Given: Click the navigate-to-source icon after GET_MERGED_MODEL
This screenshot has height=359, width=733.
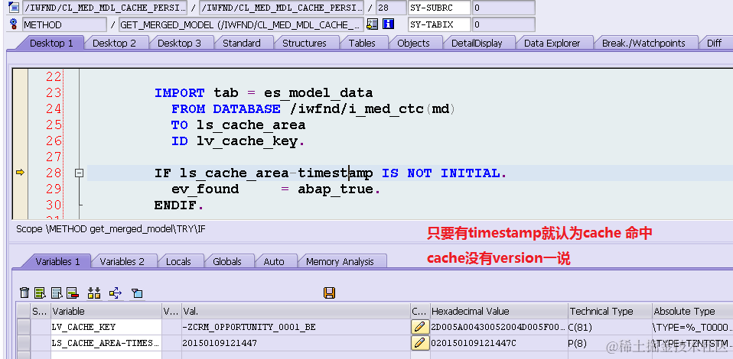Looking at the screenshot, I should (x=372, y=24).
